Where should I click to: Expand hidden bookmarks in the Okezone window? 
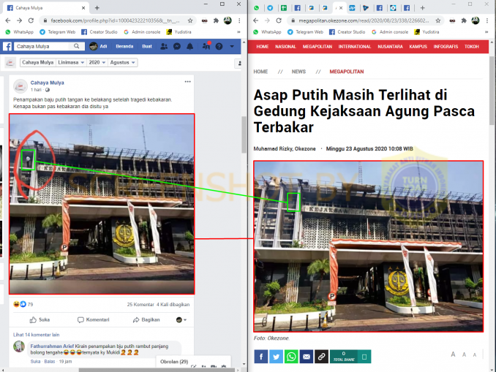tap(486, 32)
